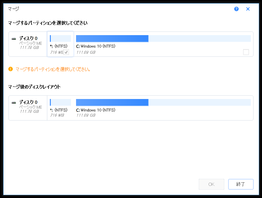Click the ディスク 0 drive icon under マージ後のディスクレイアウト

coord(14,103)
